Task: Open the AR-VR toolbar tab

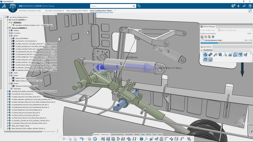Action: (148, 134)
